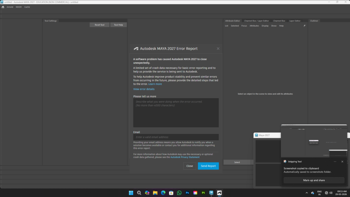Open WhatsApp from taskbar
The image size is (350, 197).
pyautogui.click(x=179, y=193)
